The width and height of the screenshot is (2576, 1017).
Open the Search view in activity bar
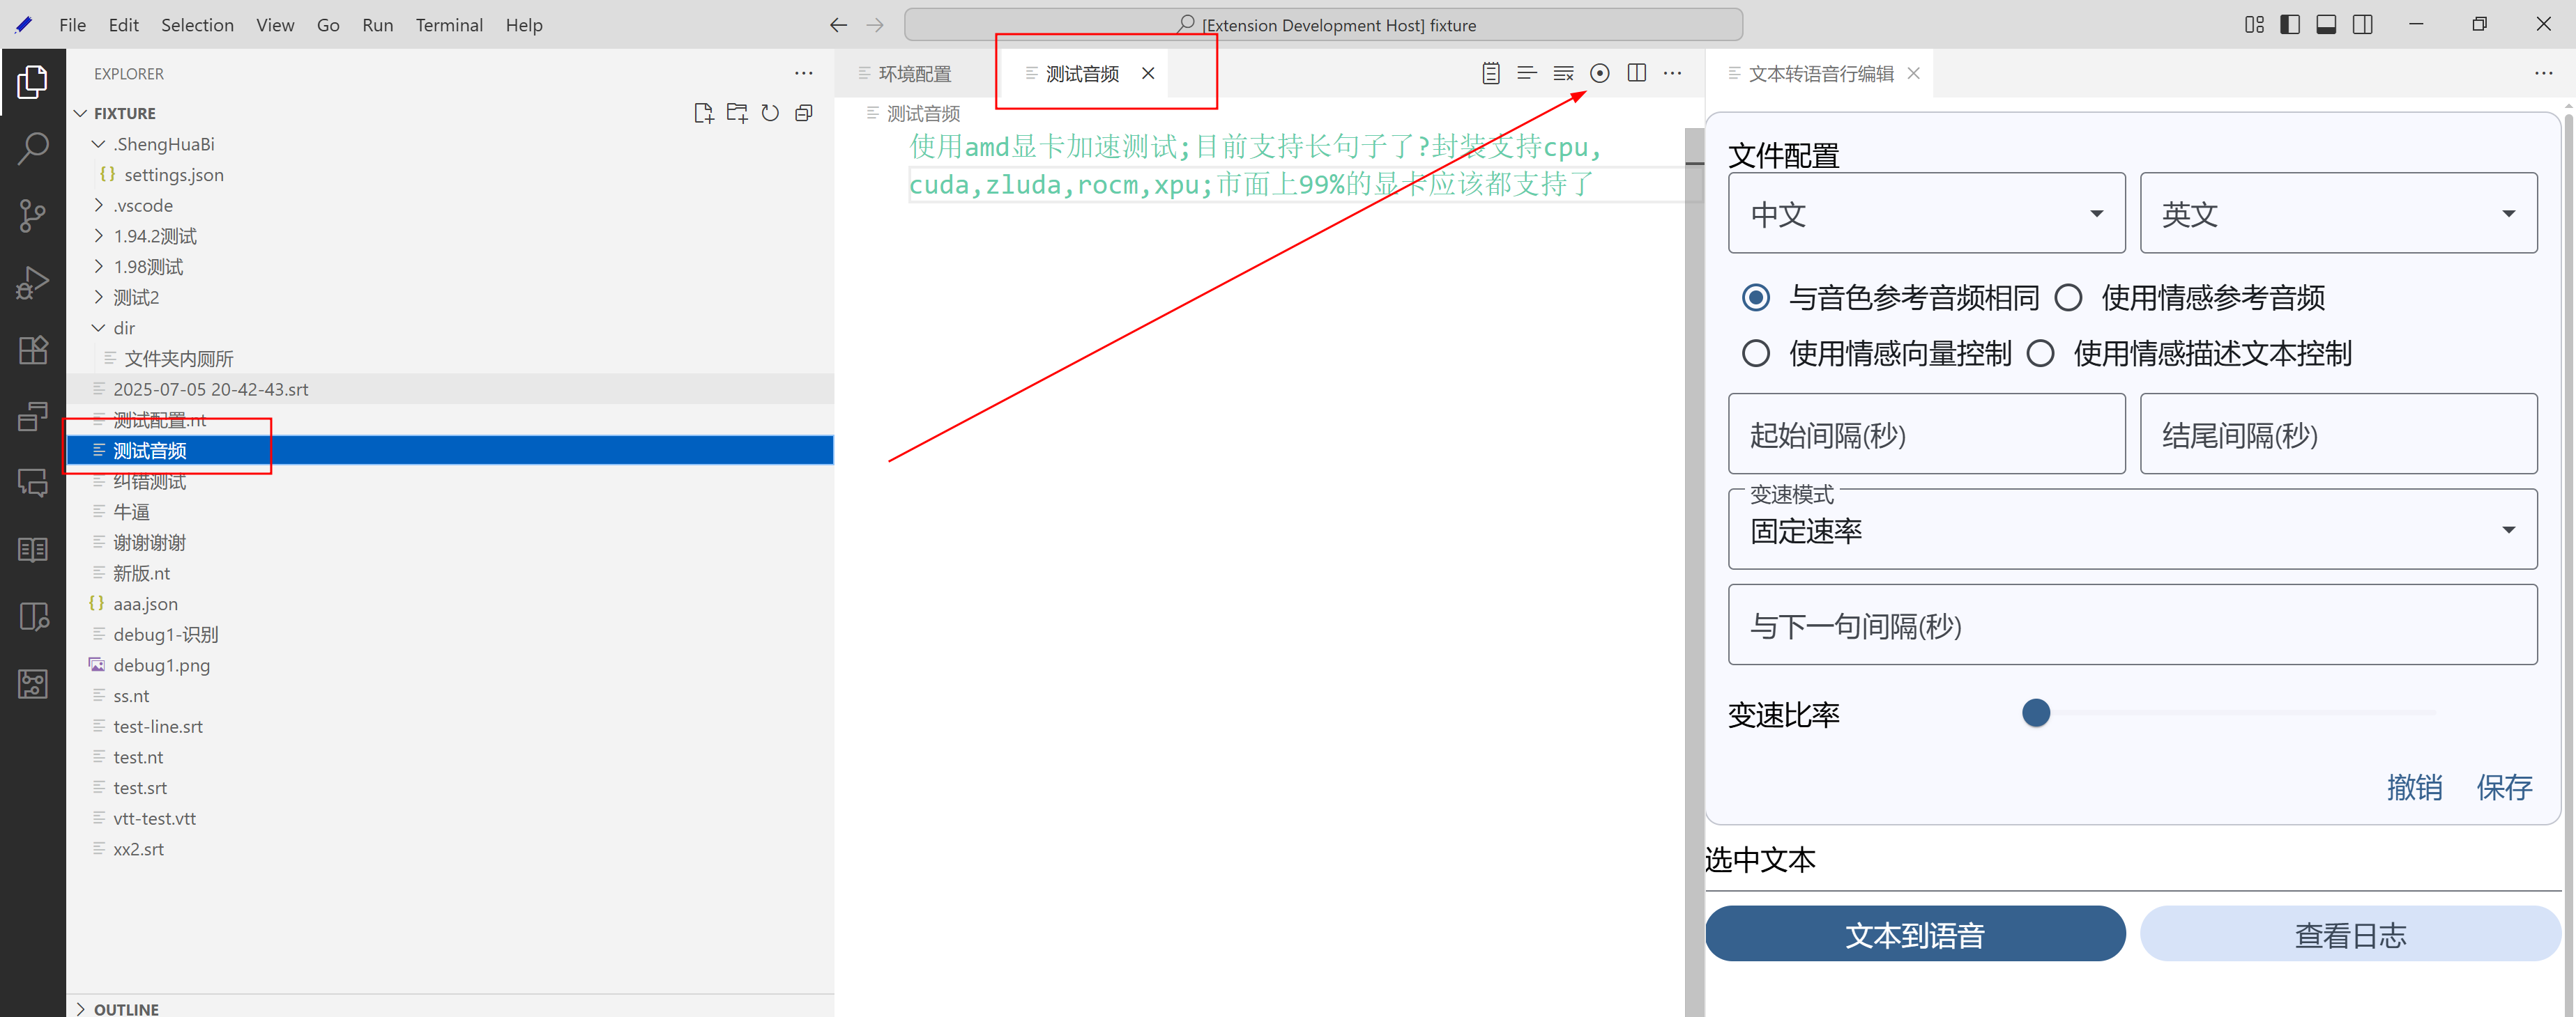(x=32, y=149)
